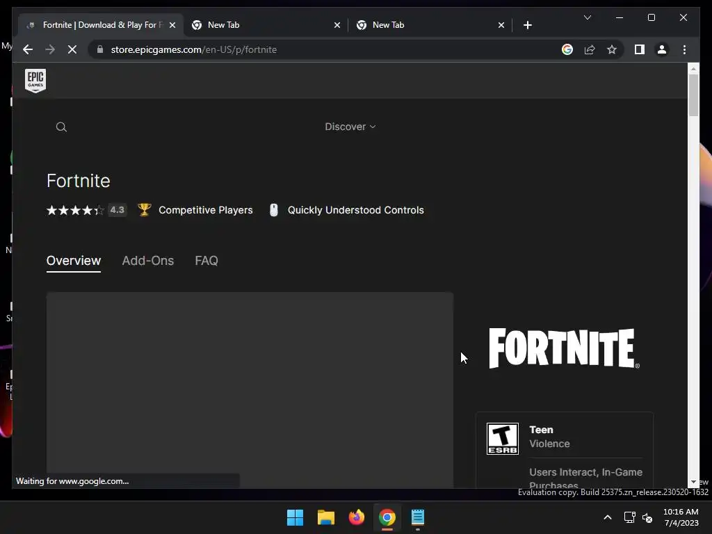Click the trophy icon for Competitive Players
Viewport: 712px width, 534px height.
coord(145,210)
